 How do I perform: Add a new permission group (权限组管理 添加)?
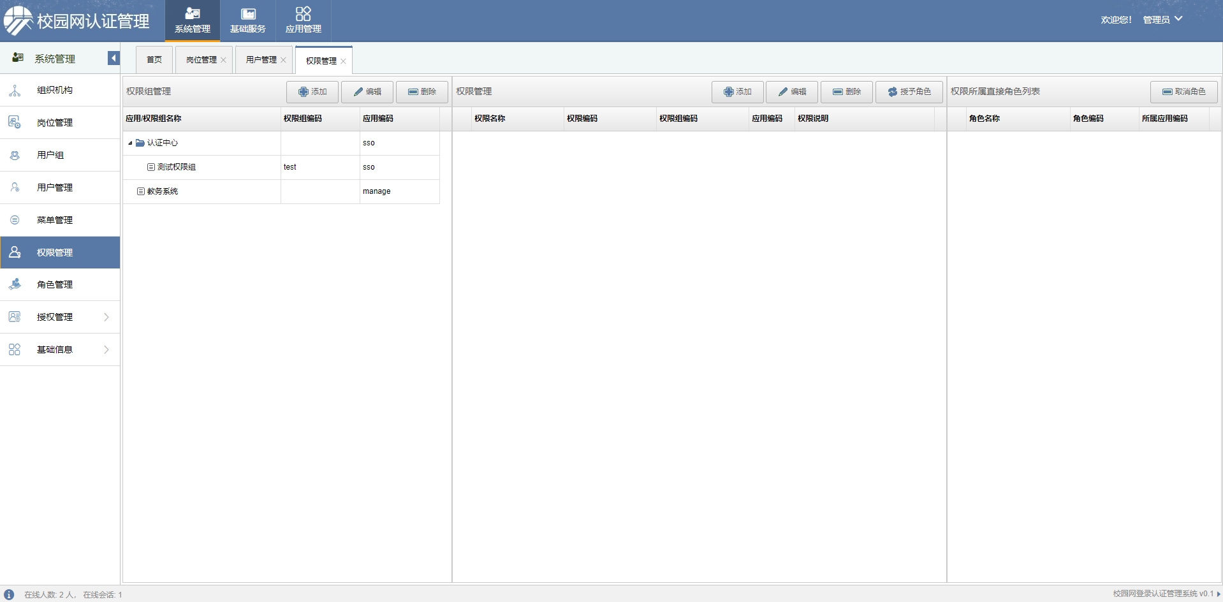click(x=312, y=92)
